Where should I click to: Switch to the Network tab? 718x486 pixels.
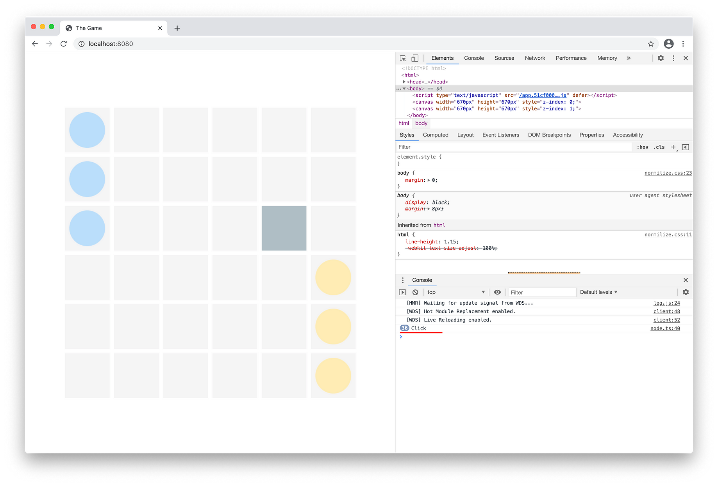pos(535,58)
